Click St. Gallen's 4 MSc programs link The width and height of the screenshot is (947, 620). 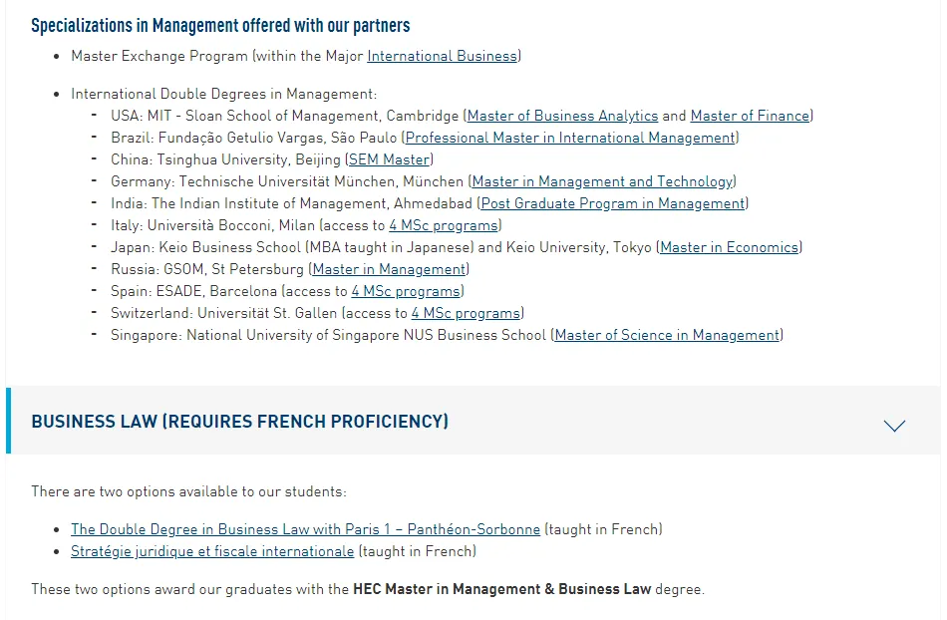[x=465, y=313]
